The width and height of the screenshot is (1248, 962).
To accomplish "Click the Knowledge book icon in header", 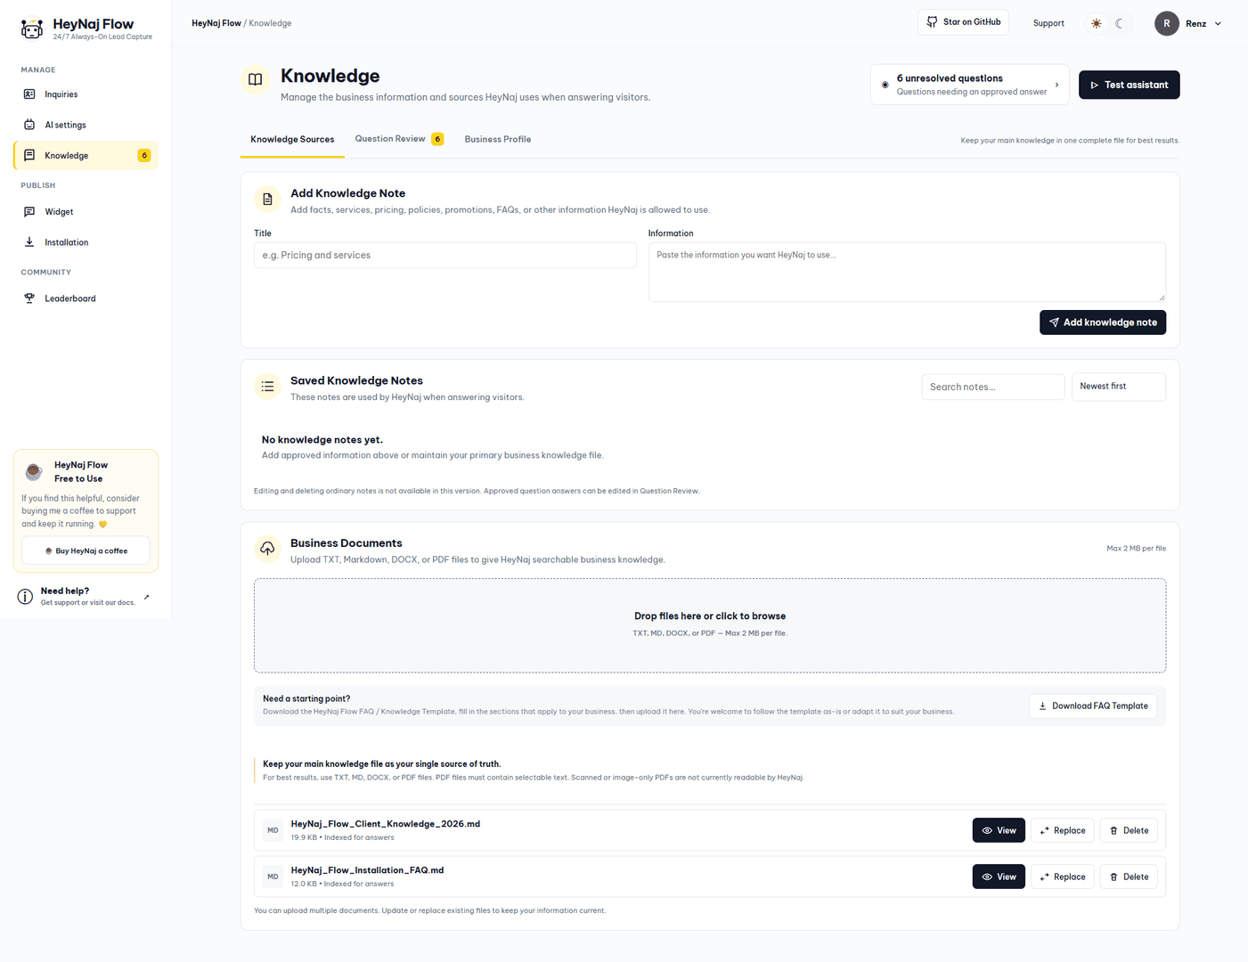I will coord(256,79).
